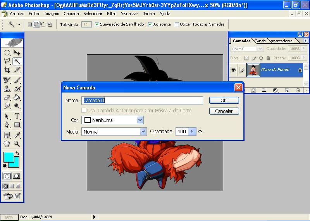This screenshot has width=310, height=221.
Task: Open the Filtro menu
Action: pyautogui.click(x=112, y=14)
